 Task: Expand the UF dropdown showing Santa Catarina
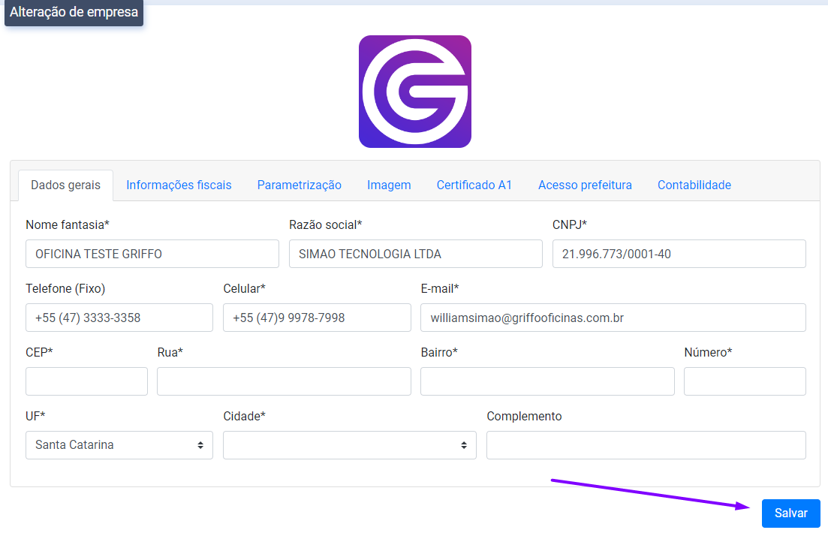(119, 445)
